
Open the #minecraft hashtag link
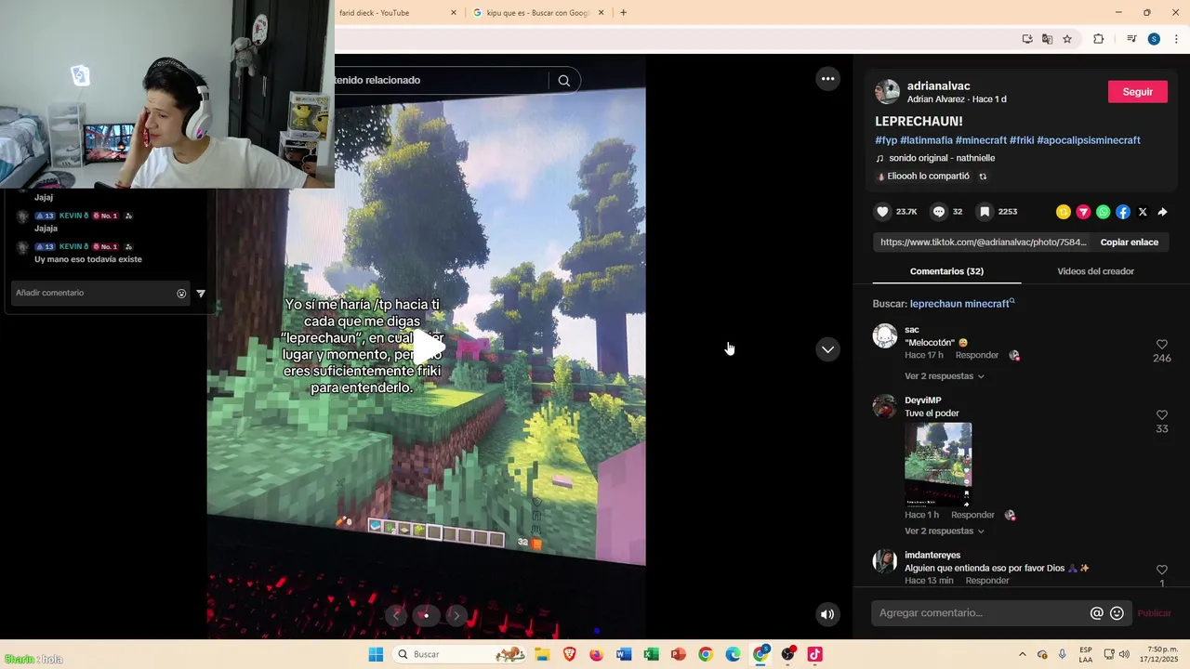(981, 140)
